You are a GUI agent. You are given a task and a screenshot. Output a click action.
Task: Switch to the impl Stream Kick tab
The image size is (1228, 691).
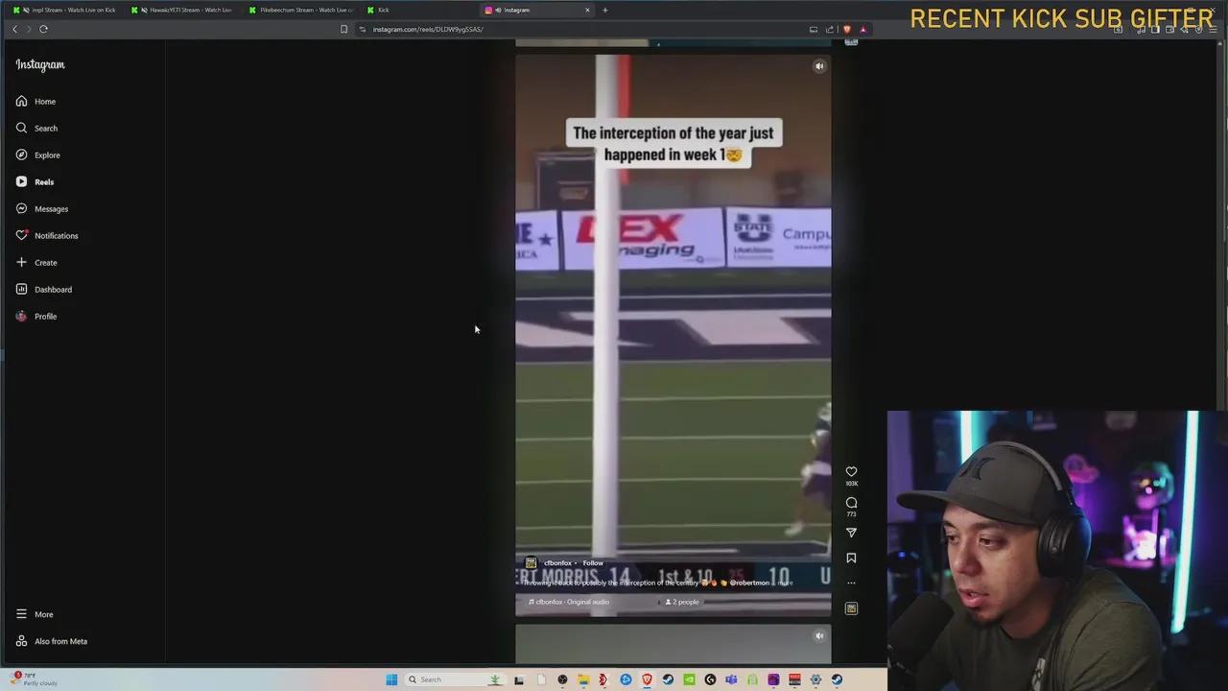pyautogui.click(x=65, y=10)
